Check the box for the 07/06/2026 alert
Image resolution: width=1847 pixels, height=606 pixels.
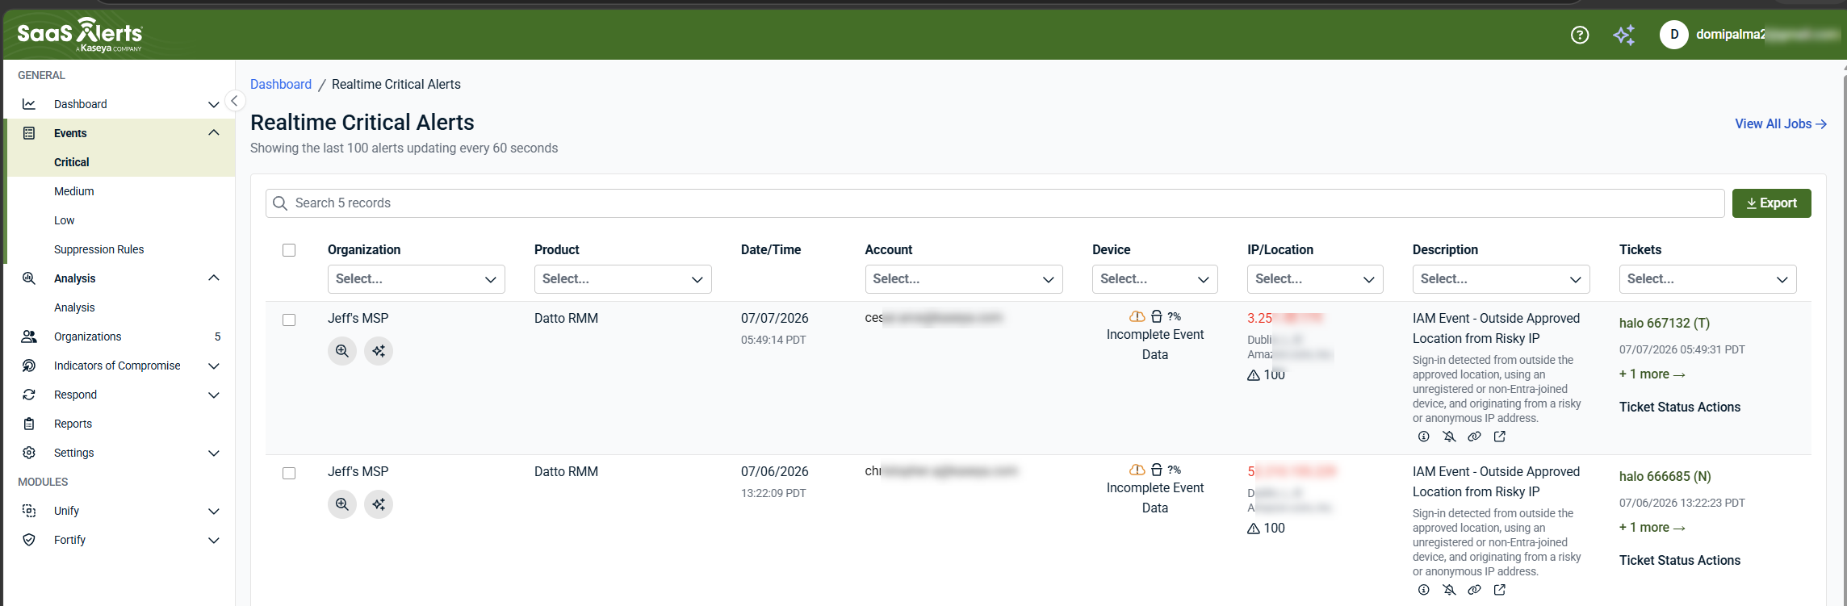[x=289, y=474]
